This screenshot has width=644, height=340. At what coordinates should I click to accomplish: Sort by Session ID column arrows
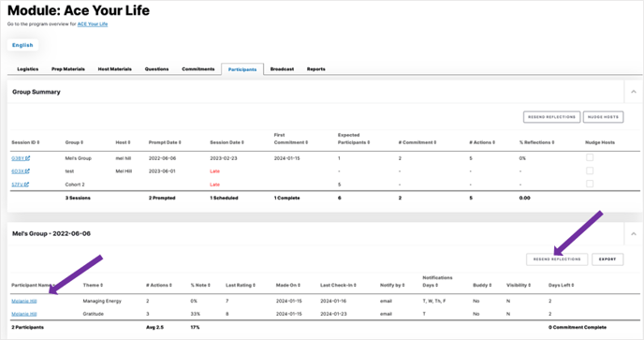38,142
